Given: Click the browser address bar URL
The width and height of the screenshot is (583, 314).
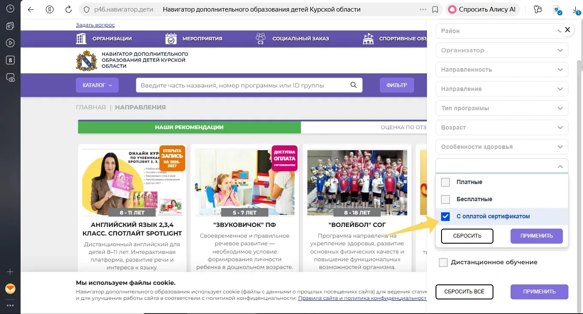Looking at the screenshot, I should [125, 9].
